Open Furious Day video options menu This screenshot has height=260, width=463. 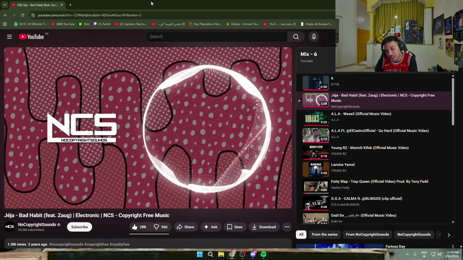click(453, 247)
